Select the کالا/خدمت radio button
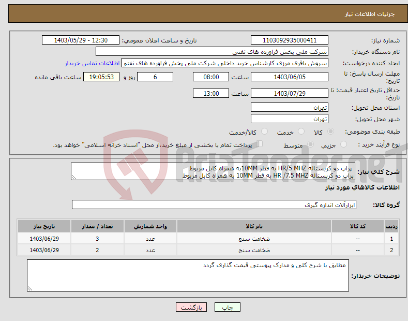Screen dimensions: 408x321 click(x=264, y=132)
